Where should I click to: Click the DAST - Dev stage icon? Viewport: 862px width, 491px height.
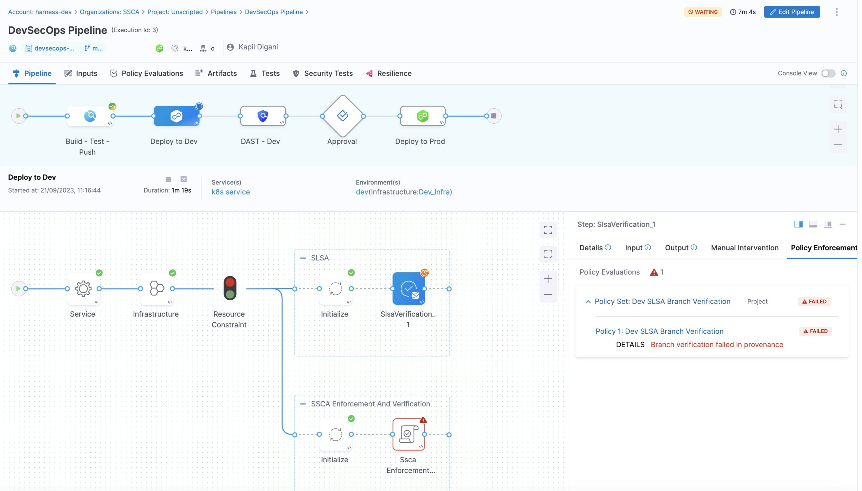point(263,116)
